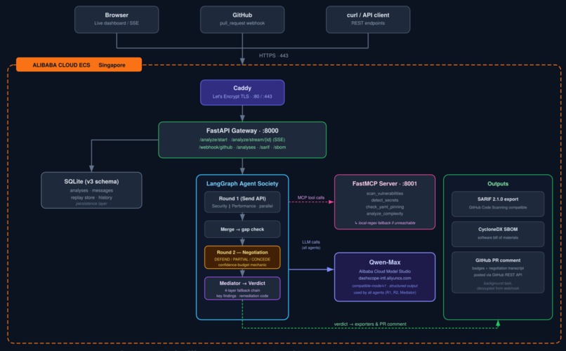
Task: Click the 'Mediator → Verdict' title
Action: click(x=242, y=283)
